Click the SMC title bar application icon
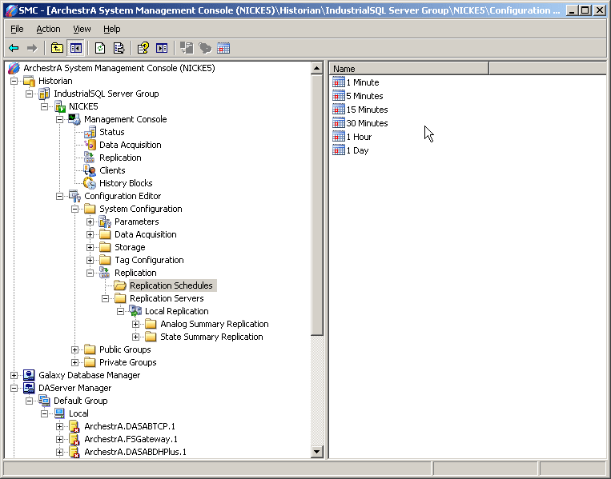 [x=11, y=10]
